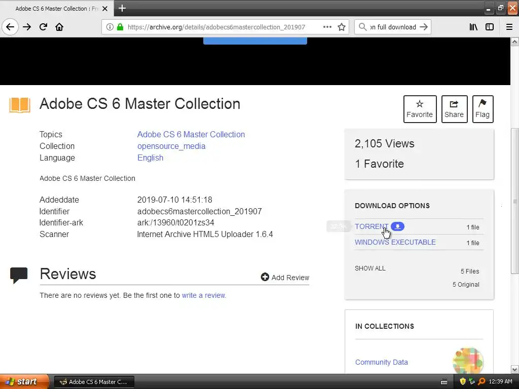Click the security shield tray icon

[463, 382]
